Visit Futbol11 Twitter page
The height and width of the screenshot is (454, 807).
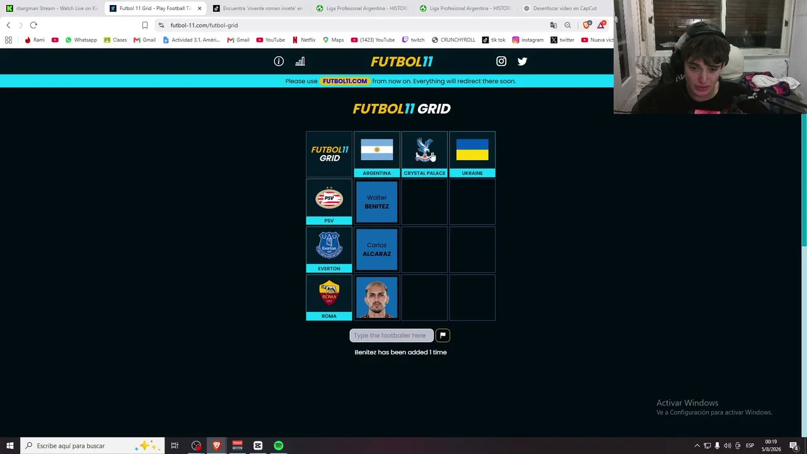click(522, 61)
